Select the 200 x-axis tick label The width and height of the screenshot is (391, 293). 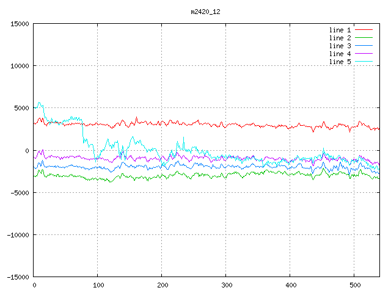[162, 285]
